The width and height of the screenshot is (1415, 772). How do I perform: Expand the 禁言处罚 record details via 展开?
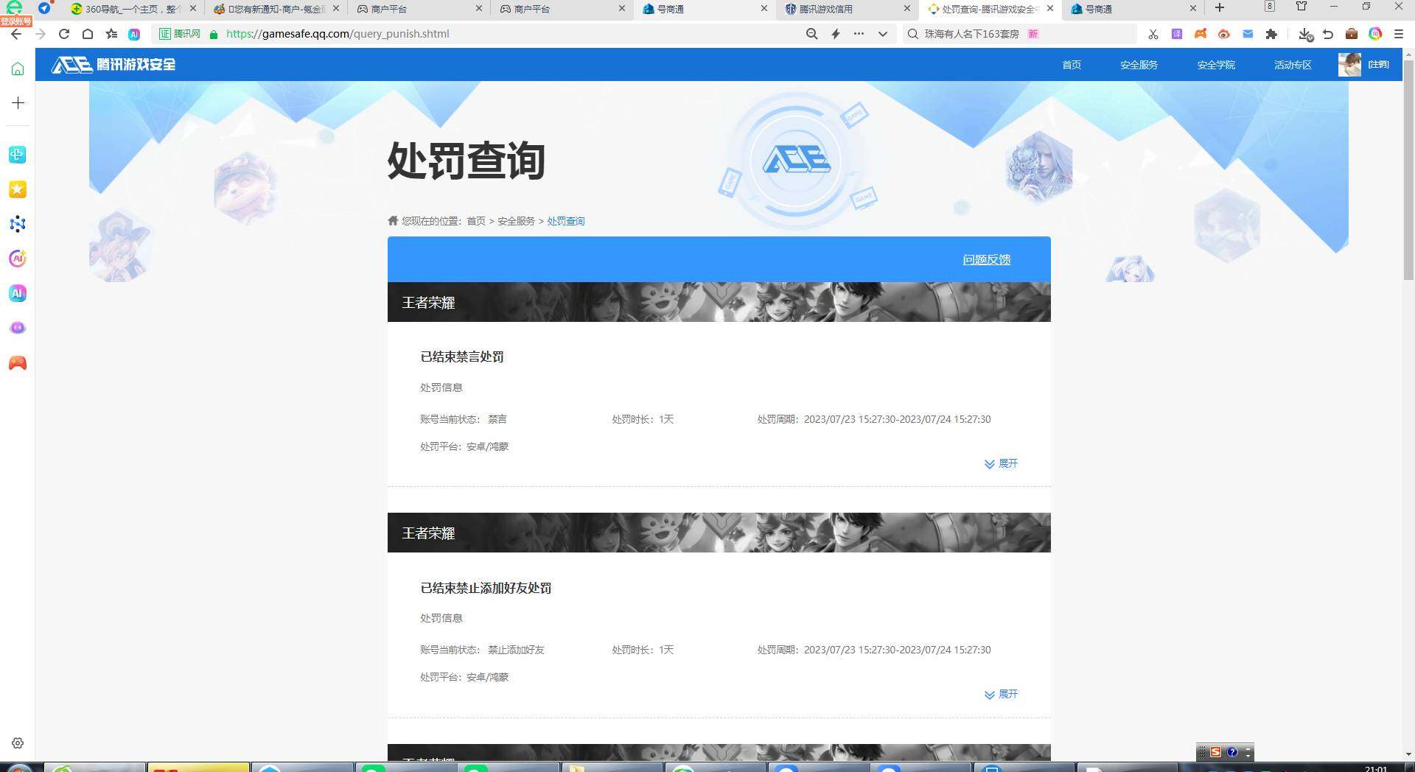point(1001,464)
